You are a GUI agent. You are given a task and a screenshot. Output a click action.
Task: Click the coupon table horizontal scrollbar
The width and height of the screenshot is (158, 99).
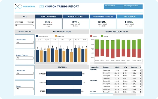[124, 94]
